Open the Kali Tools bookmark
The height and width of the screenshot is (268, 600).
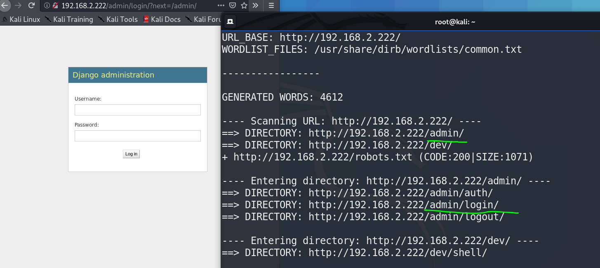point(118,19)
